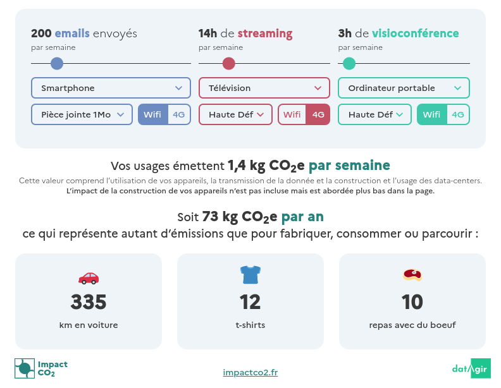Open the Smartphone device dropdown
The height and width of the screenshot is (388, 501).
pyautogui.click(x=111, y=88)
